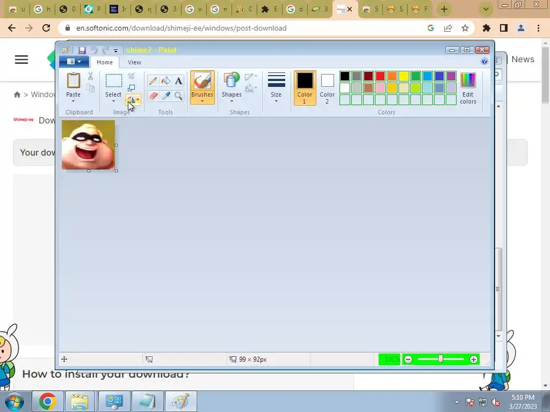Open the Size dropdown
The image size is (550, 412).
pyautogui.click(x=276, y=87)
